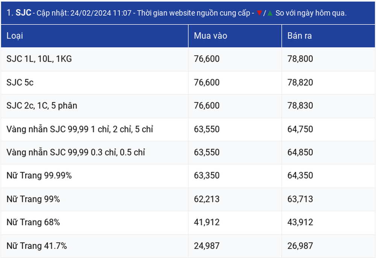This screenshot has height=258, width=376.
Task: Click the 78,820 selling price cell
Action: 329,82
